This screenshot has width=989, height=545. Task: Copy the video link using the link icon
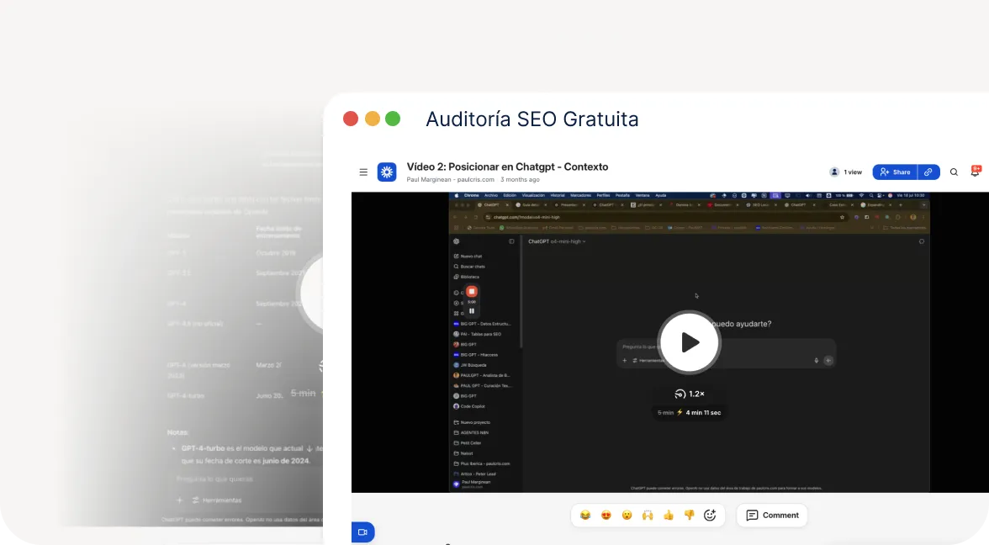[x=928, y=172]
